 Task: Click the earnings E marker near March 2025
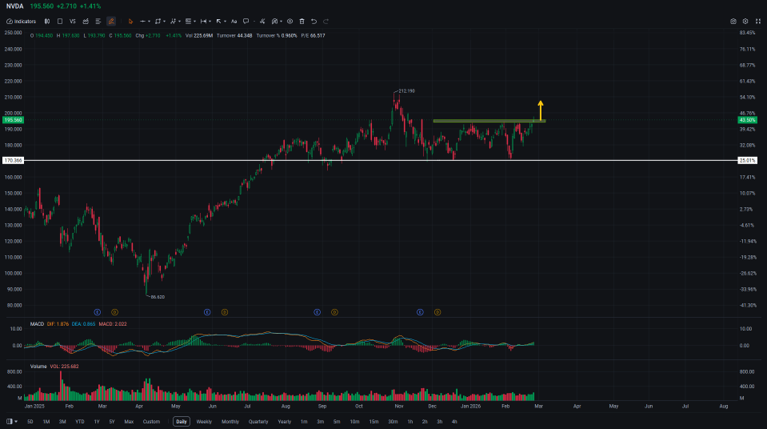pos(98,312)
